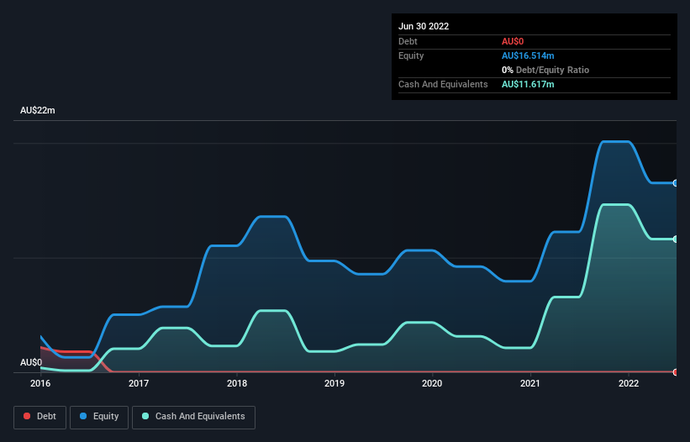Click the 2018 axis label
690x442 pixels.
(x=237, y=383)
